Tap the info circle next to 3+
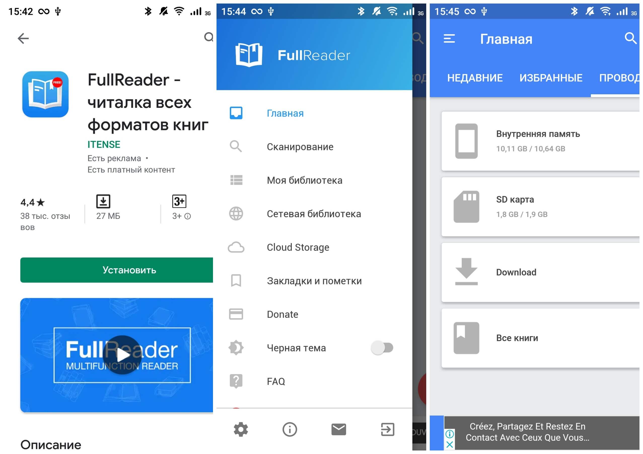Viewport: 643px width, 454px height. (x=188, y=216)
